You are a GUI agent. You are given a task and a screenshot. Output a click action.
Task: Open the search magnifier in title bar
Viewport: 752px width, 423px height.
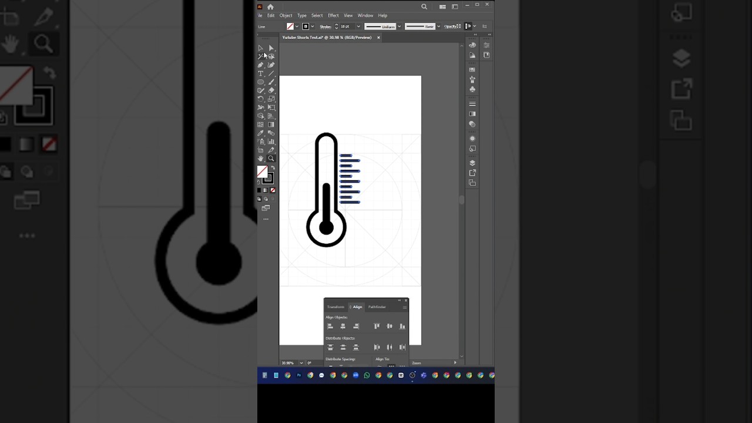point(424,6)
